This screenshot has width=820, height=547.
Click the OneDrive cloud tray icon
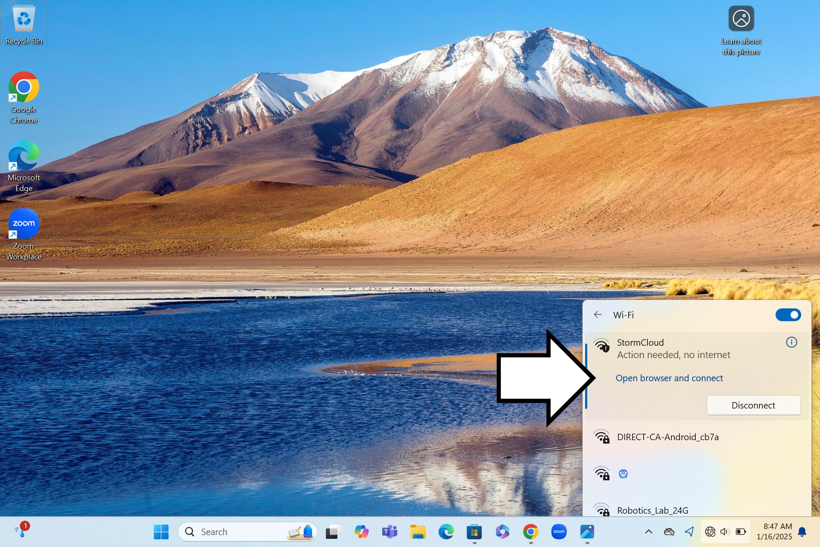pos(669,532)
